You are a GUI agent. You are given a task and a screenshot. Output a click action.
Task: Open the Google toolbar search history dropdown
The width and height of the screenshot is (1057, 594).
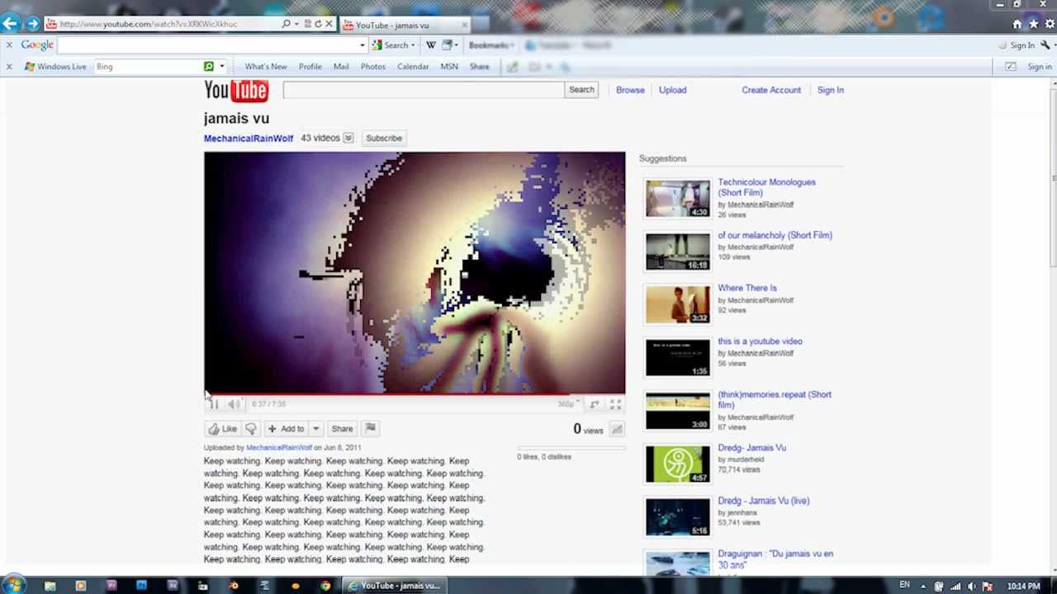click(362, 45)
